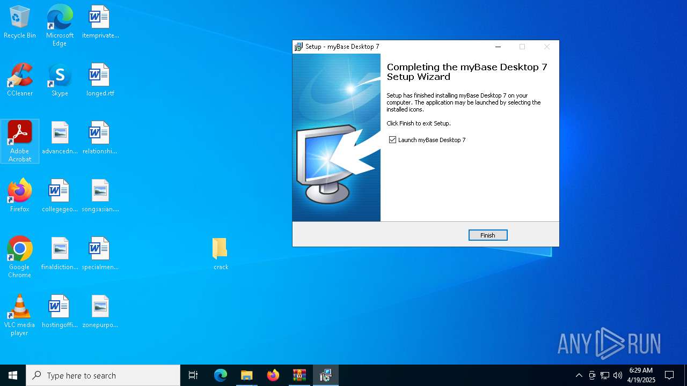
Task: Open Microsoft Edge from the taskbar
Action: click(221, 375)
